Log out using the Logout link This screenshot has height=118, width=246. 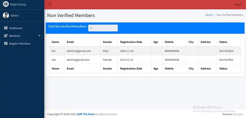pos(238,4)
